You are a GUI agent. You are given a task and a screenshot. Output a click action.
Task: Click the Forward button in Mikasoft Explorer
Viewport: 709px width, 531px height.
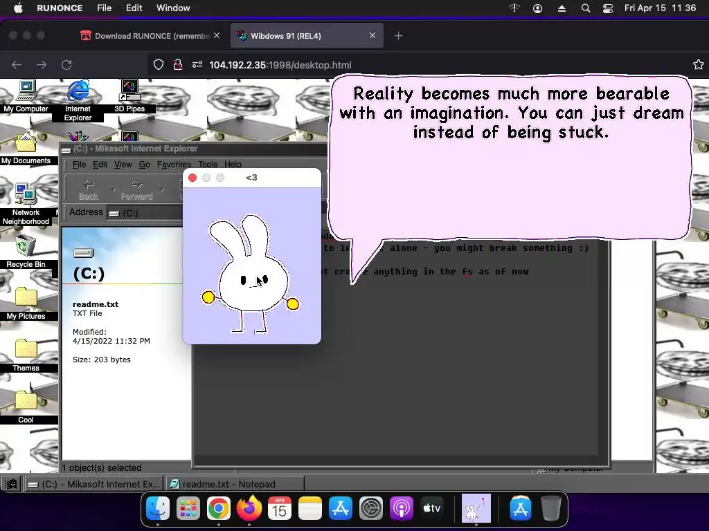(x=136, y=190)
